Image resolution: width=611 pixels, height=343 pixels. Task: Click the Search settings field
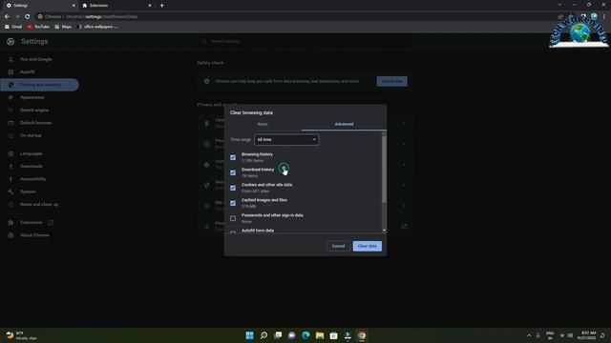coord(305,41)
